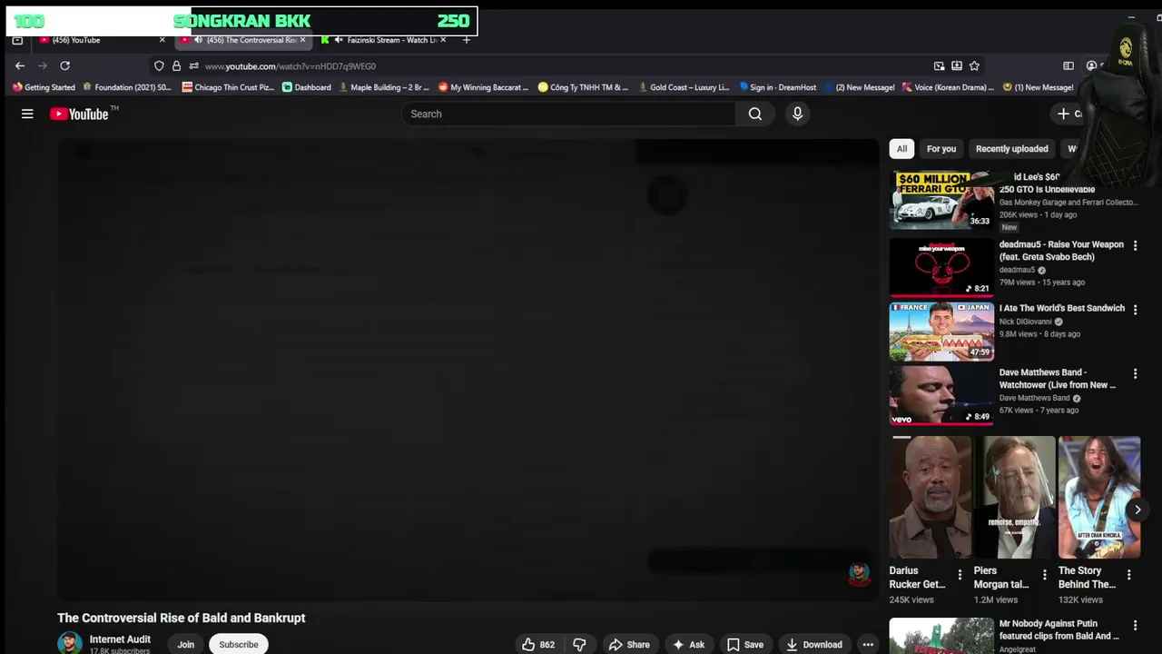
Task: Open a new browser tab with plus
Action: (467, 40)
